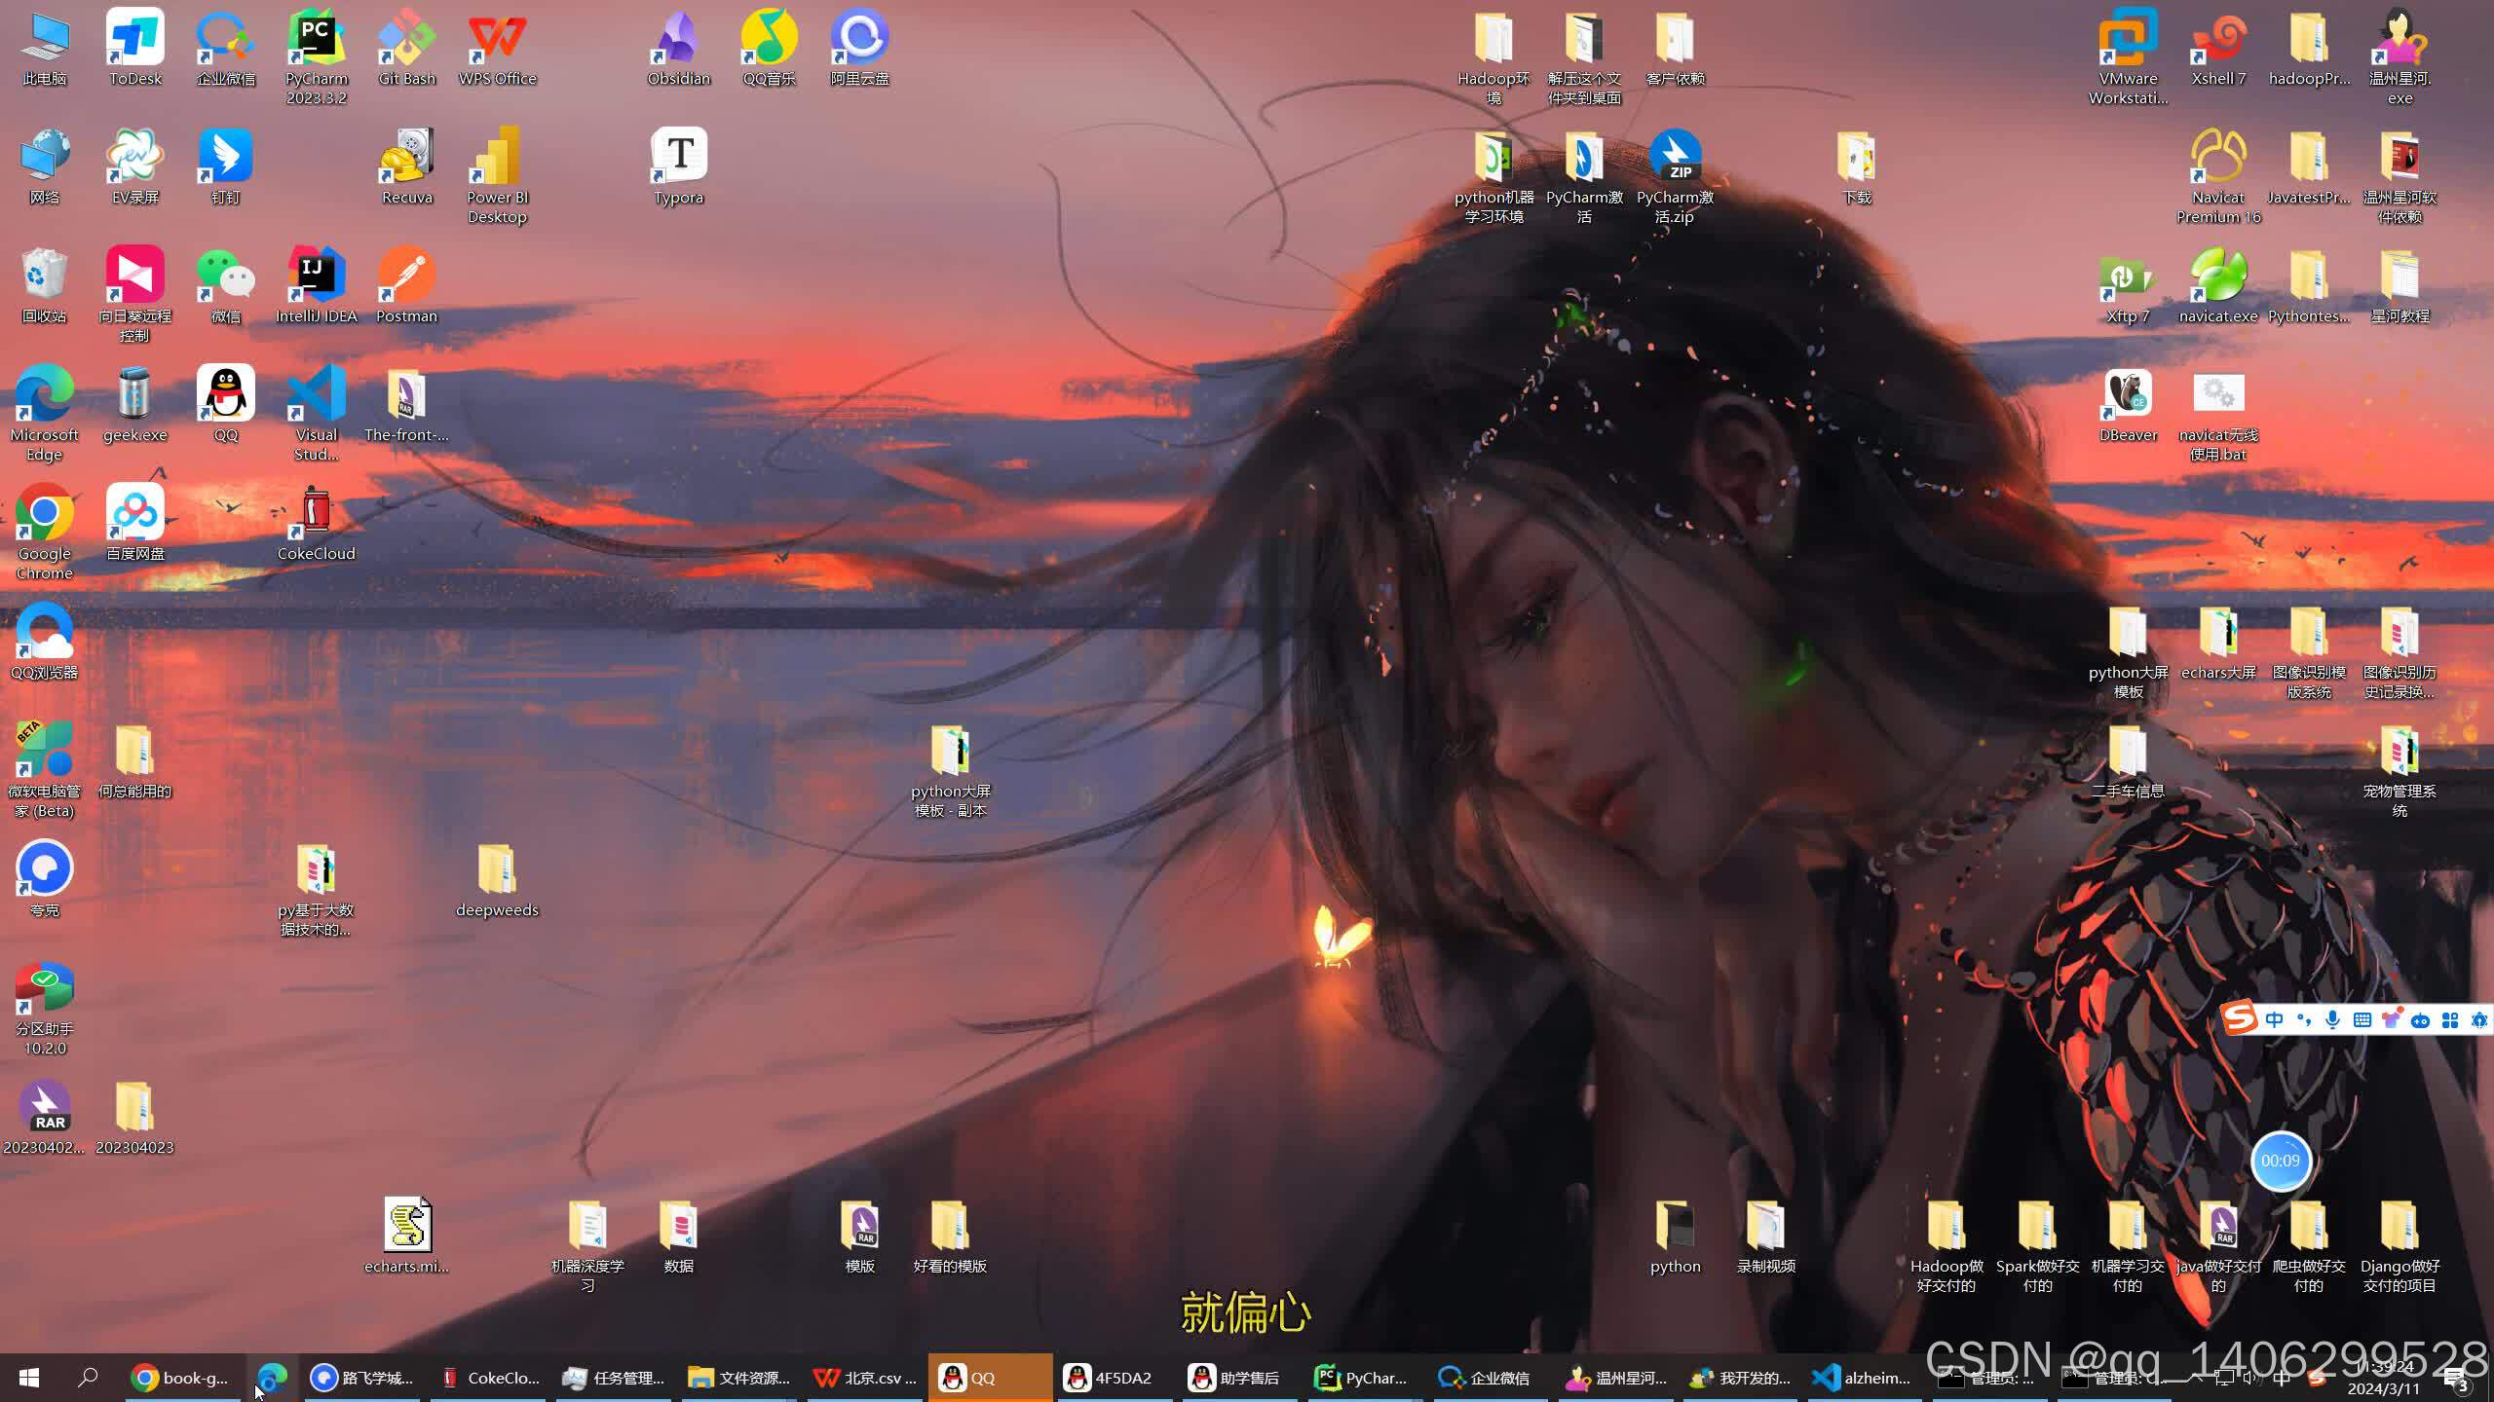Select the Navicat Premium 16 desktop shortcut
This screenshot has height=1402, width=2494.
tap(2219, 177)
